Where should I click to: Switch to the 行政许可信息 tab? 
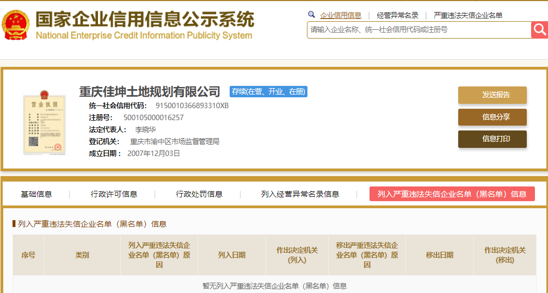(x=114, y=194)
